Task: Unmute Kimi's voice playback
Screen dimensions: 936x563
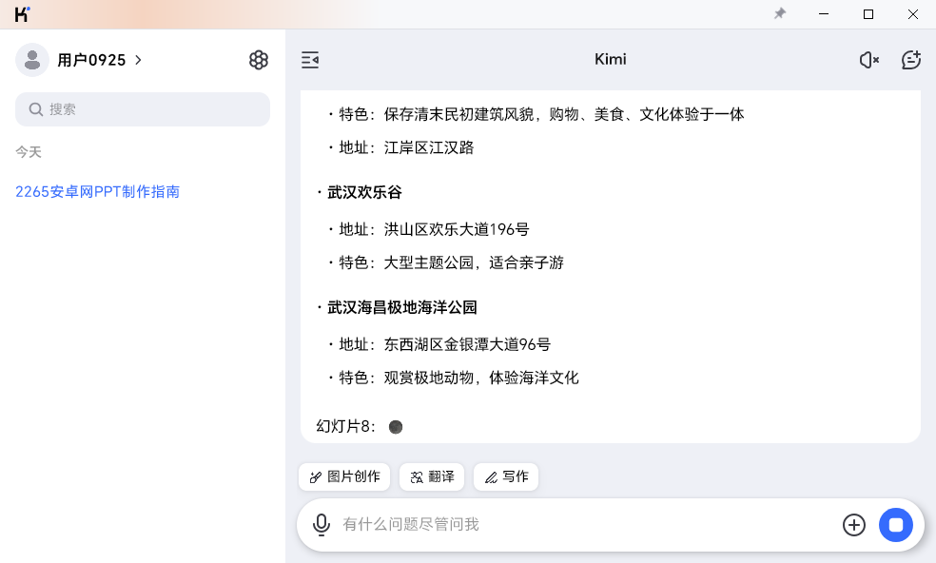Action: coord(868,59)
